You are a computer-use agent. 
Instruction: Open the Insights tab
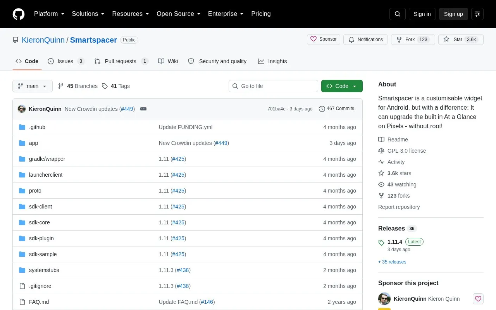272,61
